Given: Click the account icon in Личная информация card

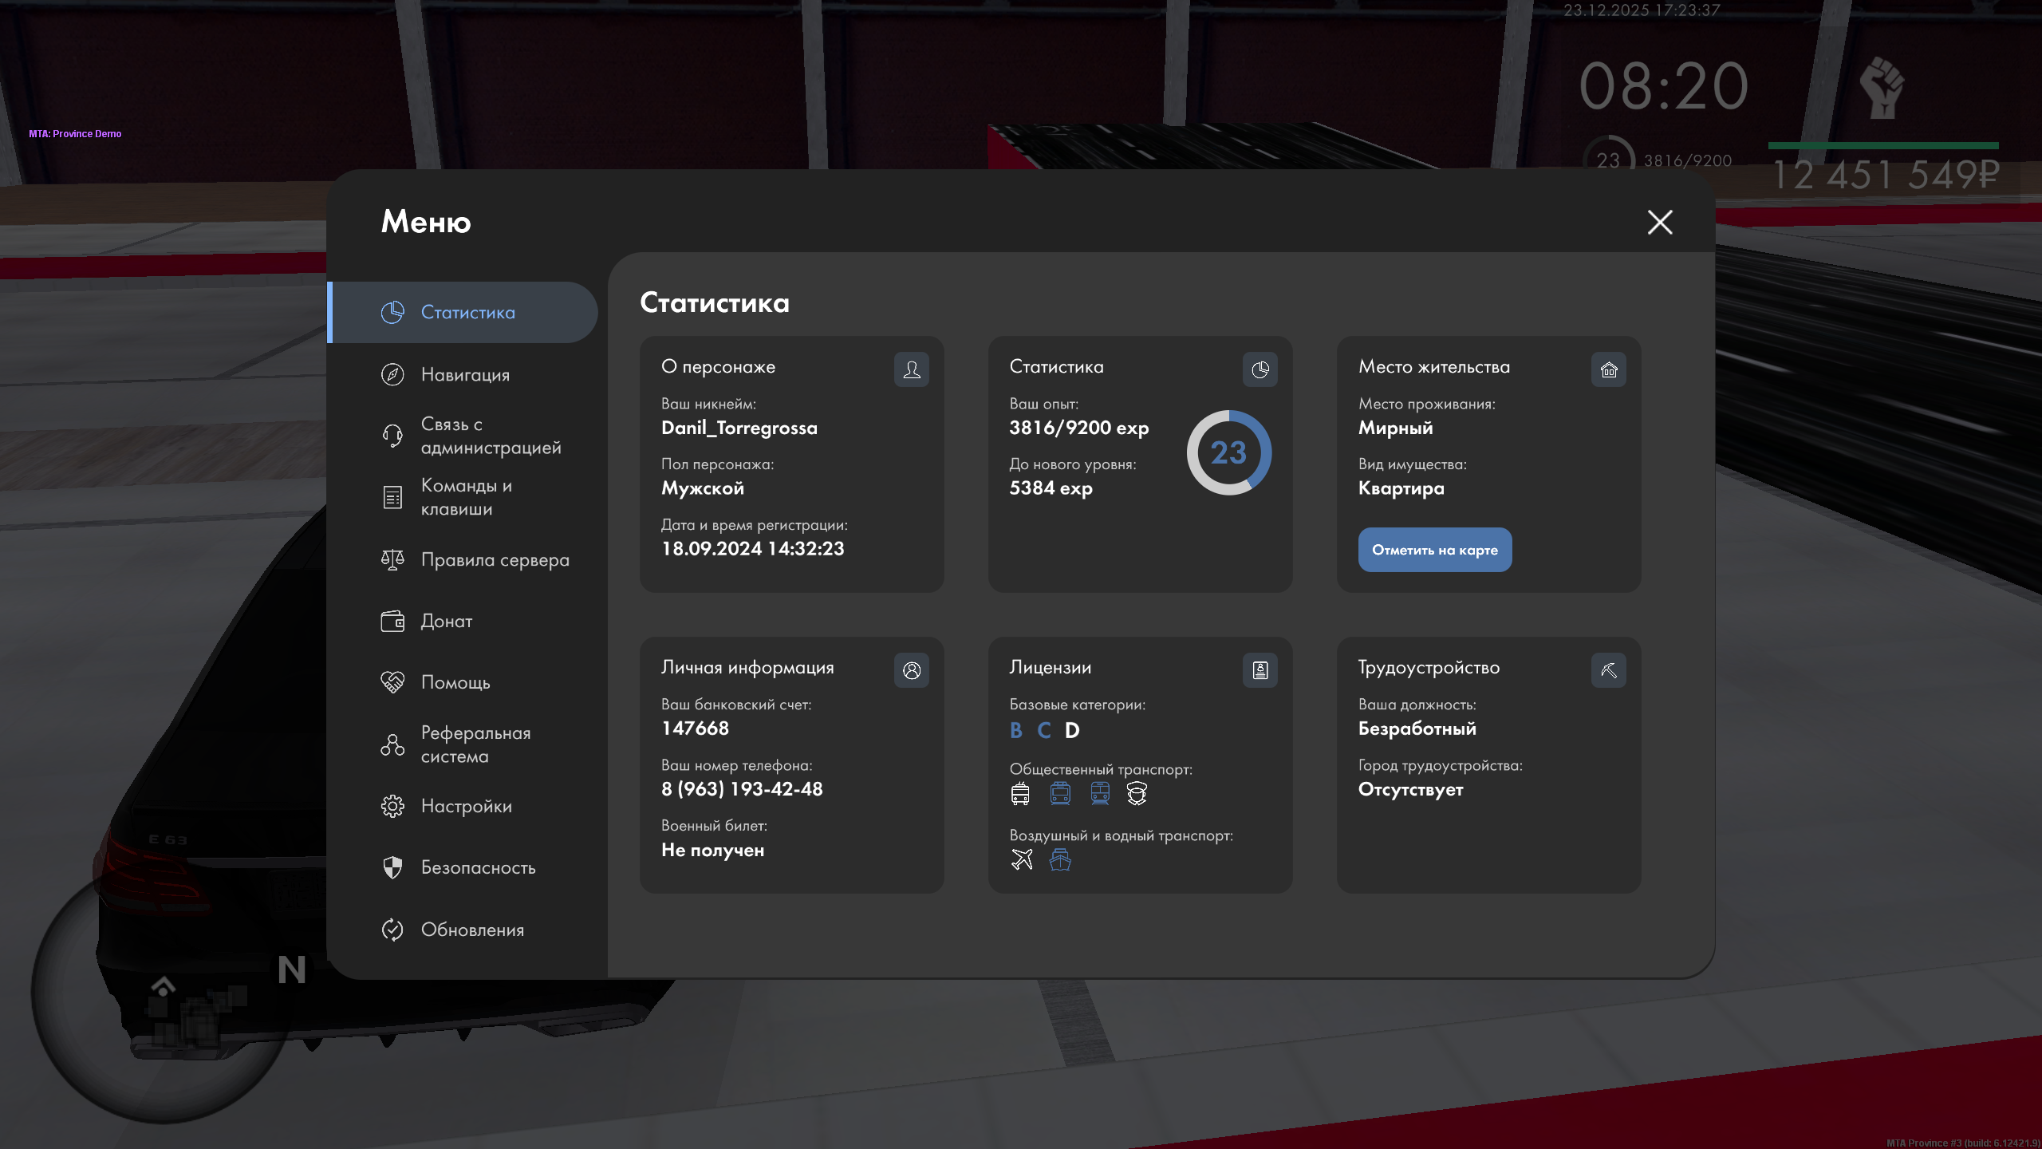Looking at the screenshot, I should tap(911, 670).
